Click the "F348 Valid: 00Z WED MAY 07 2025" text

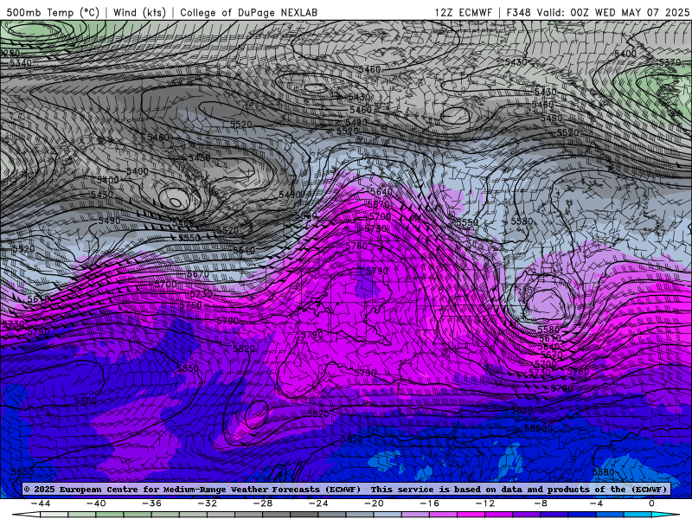pos(598,12)
